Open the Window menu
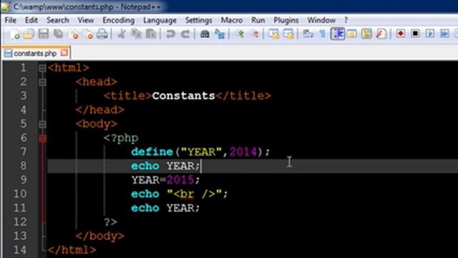Viewport: 458px width, 258px height. tap(321, 20)
